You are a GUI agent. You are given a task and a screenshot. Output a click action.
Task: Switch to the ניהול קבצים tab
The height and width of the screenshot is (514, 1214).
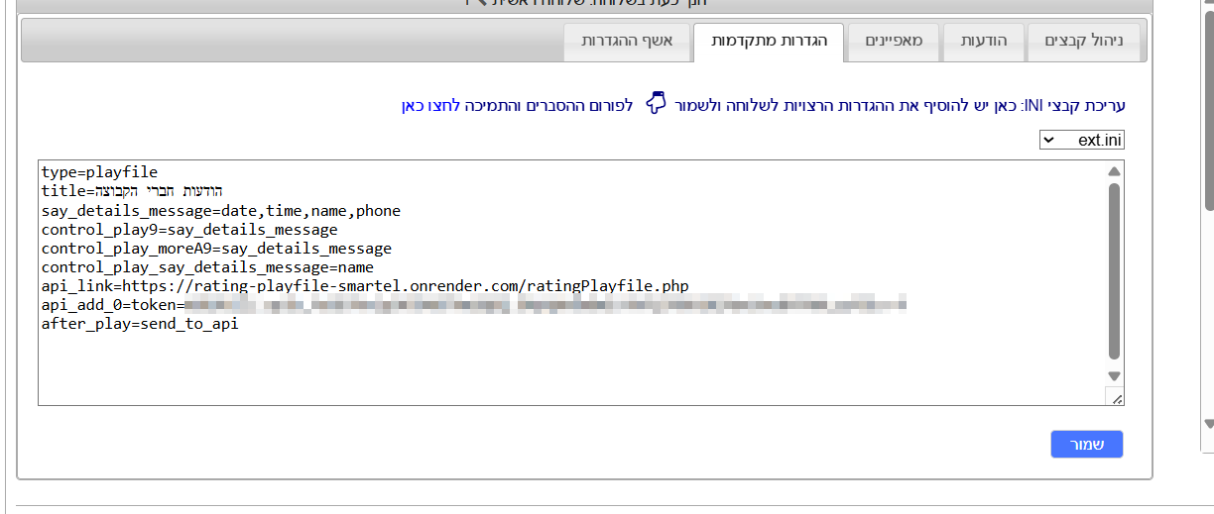pyautogui.click(x=1084, y=42)
